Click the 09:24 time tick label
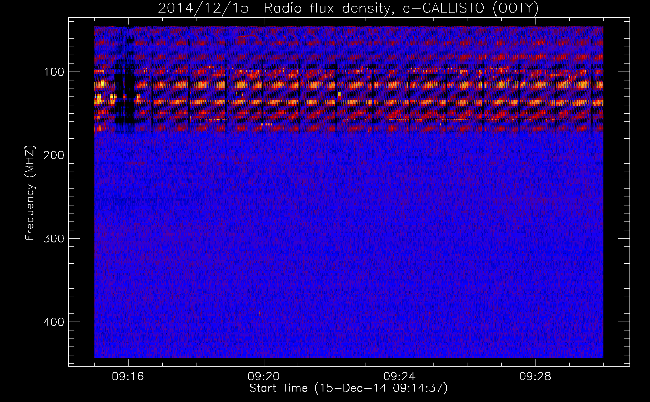 400,377
